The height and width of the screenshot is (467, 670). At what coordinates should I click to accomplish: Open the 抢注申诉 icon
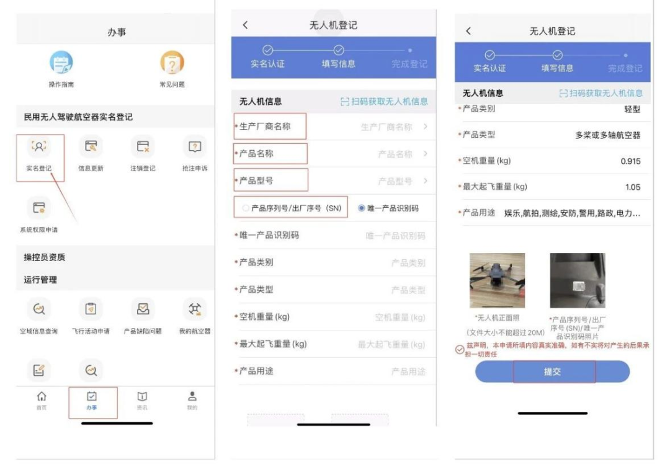[195, 147]
